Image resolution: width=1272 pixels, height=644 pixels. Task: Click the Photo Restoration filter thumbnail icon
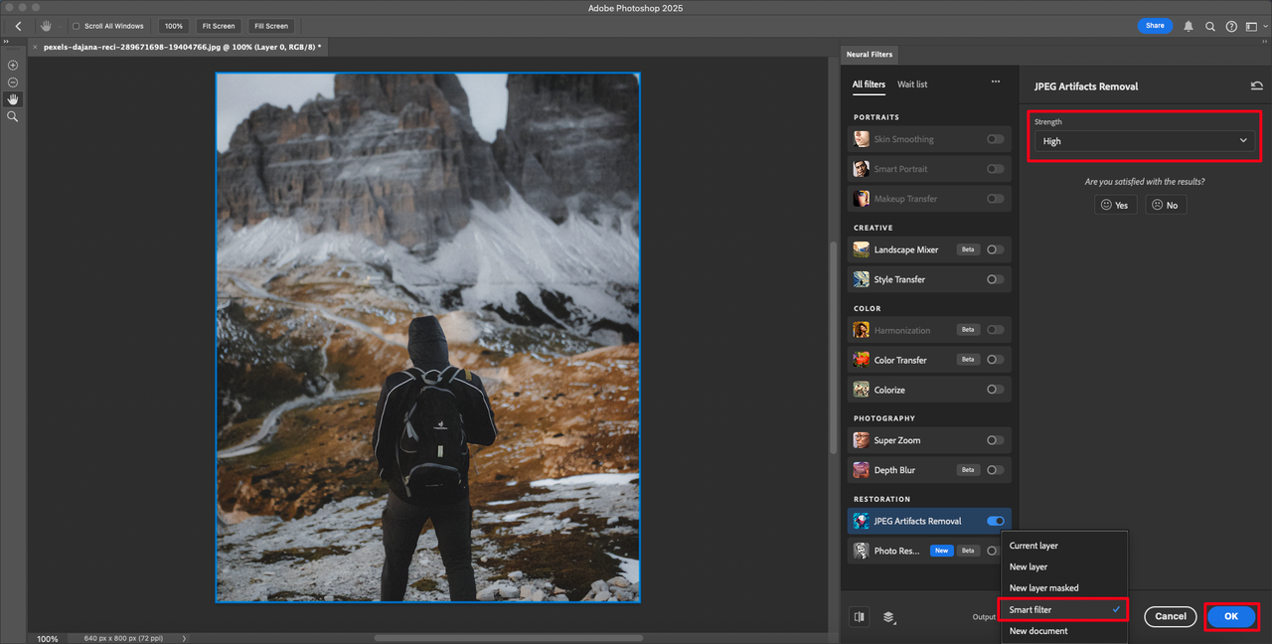coord(861,551)
